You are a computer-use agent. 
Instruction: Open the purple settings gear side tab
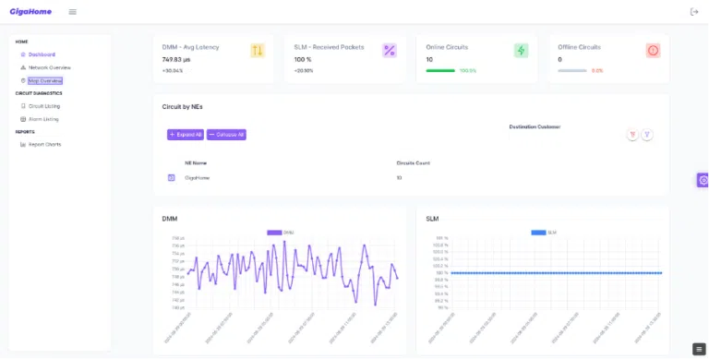(x=703, y=180)
